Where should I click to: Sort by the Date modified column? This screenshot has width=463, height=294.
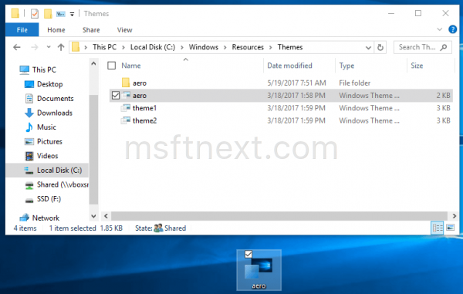pyautogui.click(x=289, y=66)
